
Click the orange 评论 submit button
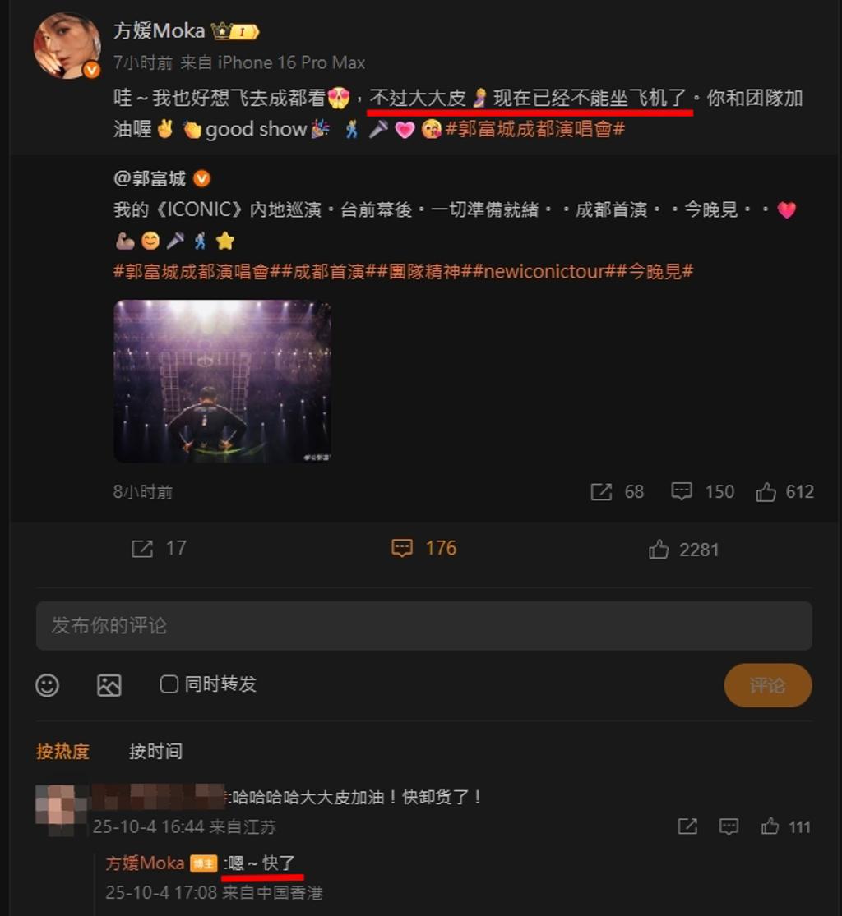768,685
